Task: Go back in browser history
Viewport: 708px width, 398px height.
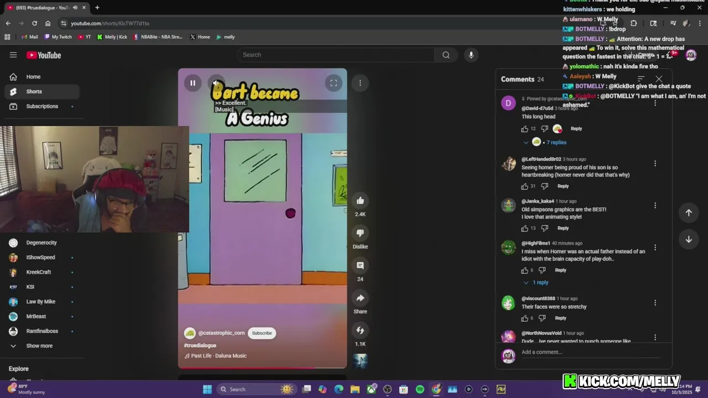Action: [x=8, y=23]
